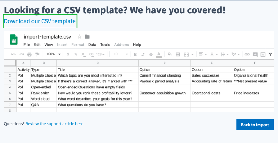Click the print icon in toolbar
This screenshot has height=143, width=278.
pyautogui.click(x=29, y=54)
